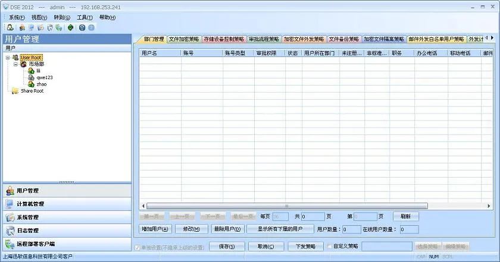Open the 视图(V) menu
Screen dimensions: 500x262
coord(39,17)
